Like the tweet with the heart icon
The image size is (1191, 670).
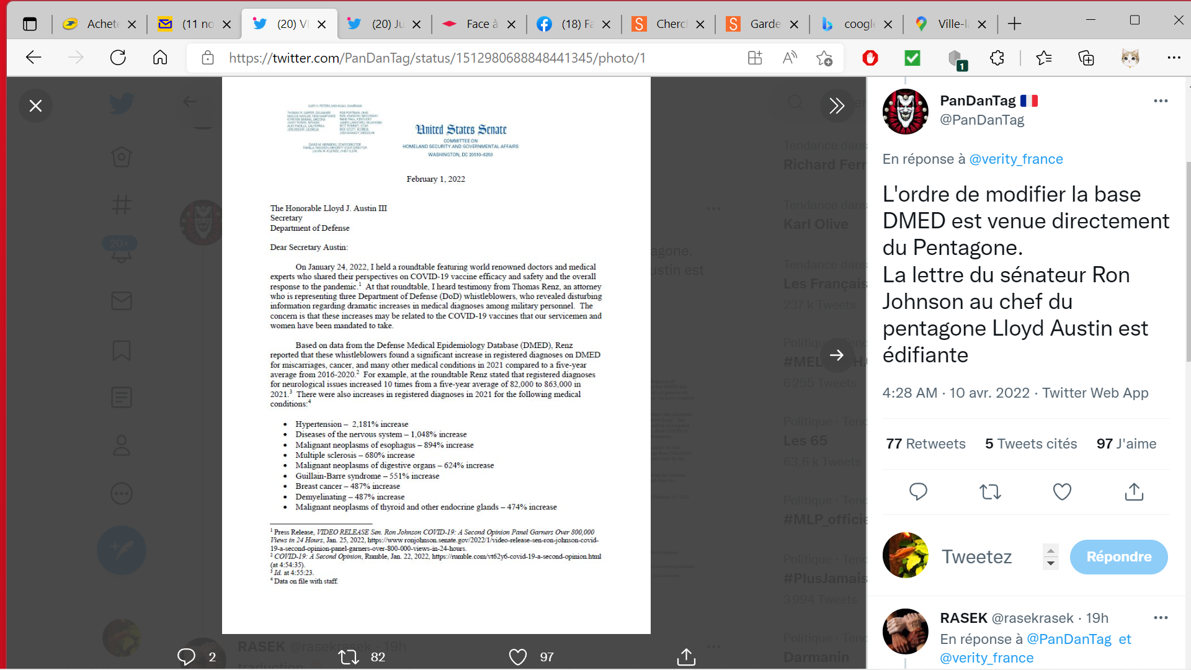pos(1062,492)
